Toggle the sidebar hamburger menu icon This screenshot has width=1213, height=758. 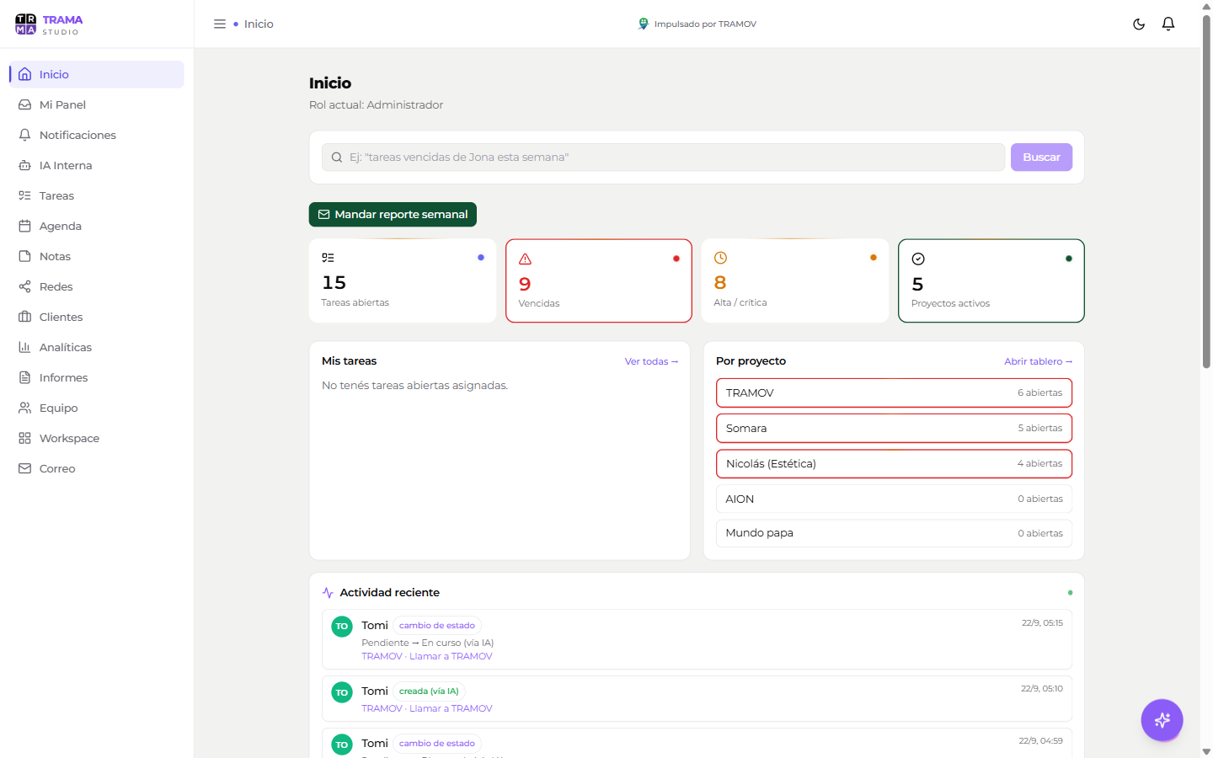(220, 24)
